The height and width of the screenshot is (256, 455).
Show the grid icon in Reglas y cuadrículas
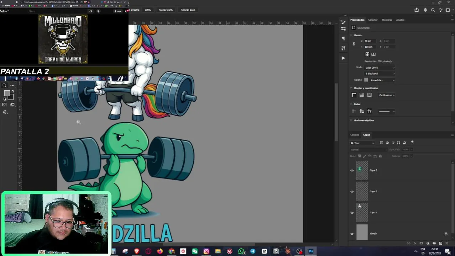point(362,95)
